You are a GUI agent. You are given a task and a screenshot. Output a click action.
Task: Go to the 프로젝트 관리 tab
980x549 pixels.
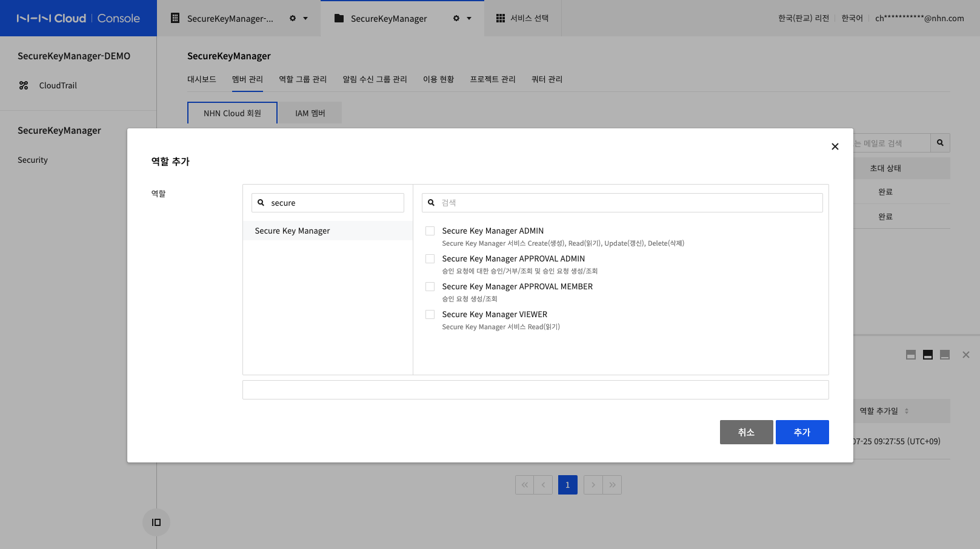tap(493, 79)
